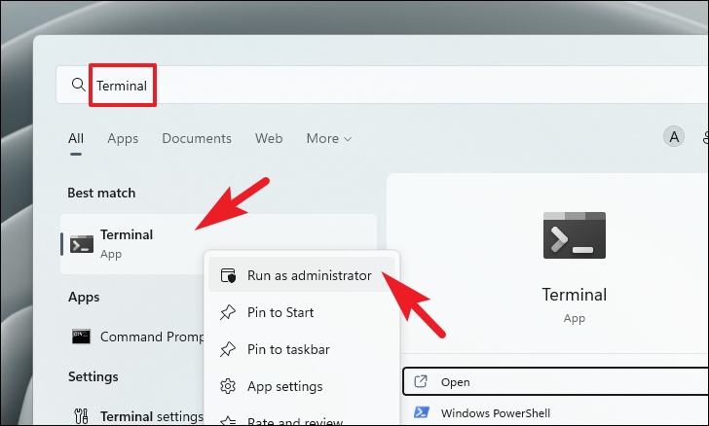This screenshot has width=709, height=426.
Task: Switch to the Web tab
Action: point(269,138)
